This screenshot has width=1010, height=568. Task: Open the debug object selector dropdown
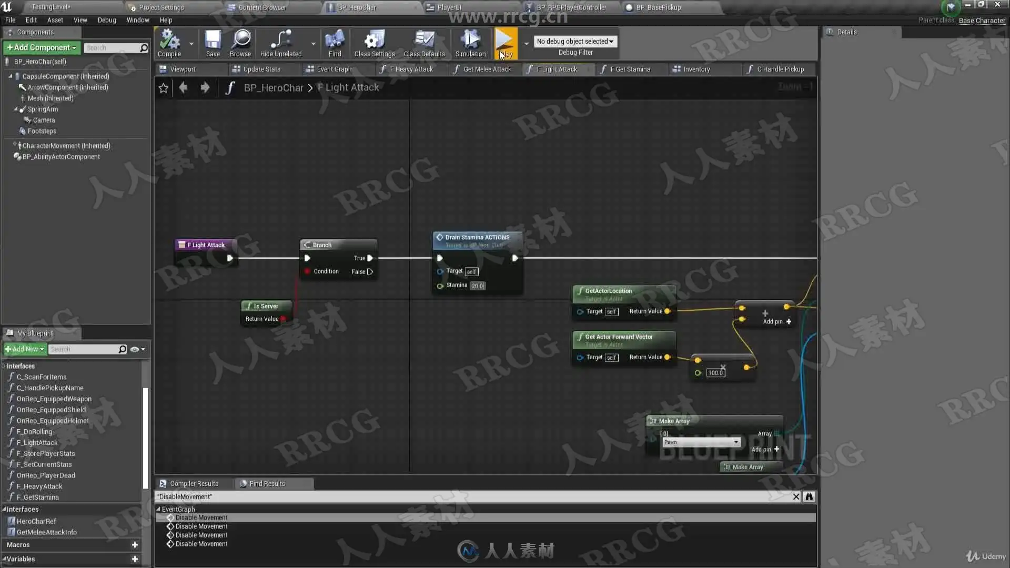point(575,41)
